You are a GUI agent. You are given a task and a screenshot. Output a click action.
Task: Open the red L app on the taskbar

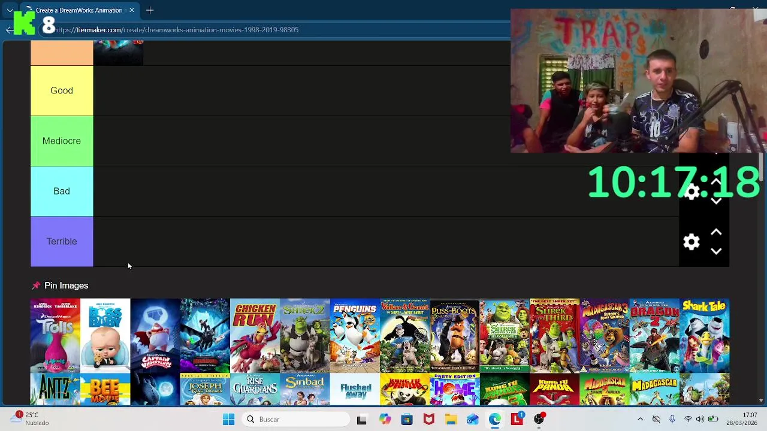[517, 420]
